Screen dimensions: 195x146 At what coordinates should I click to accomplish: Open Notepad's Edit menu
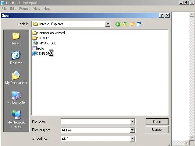click(x=13, y=9)
